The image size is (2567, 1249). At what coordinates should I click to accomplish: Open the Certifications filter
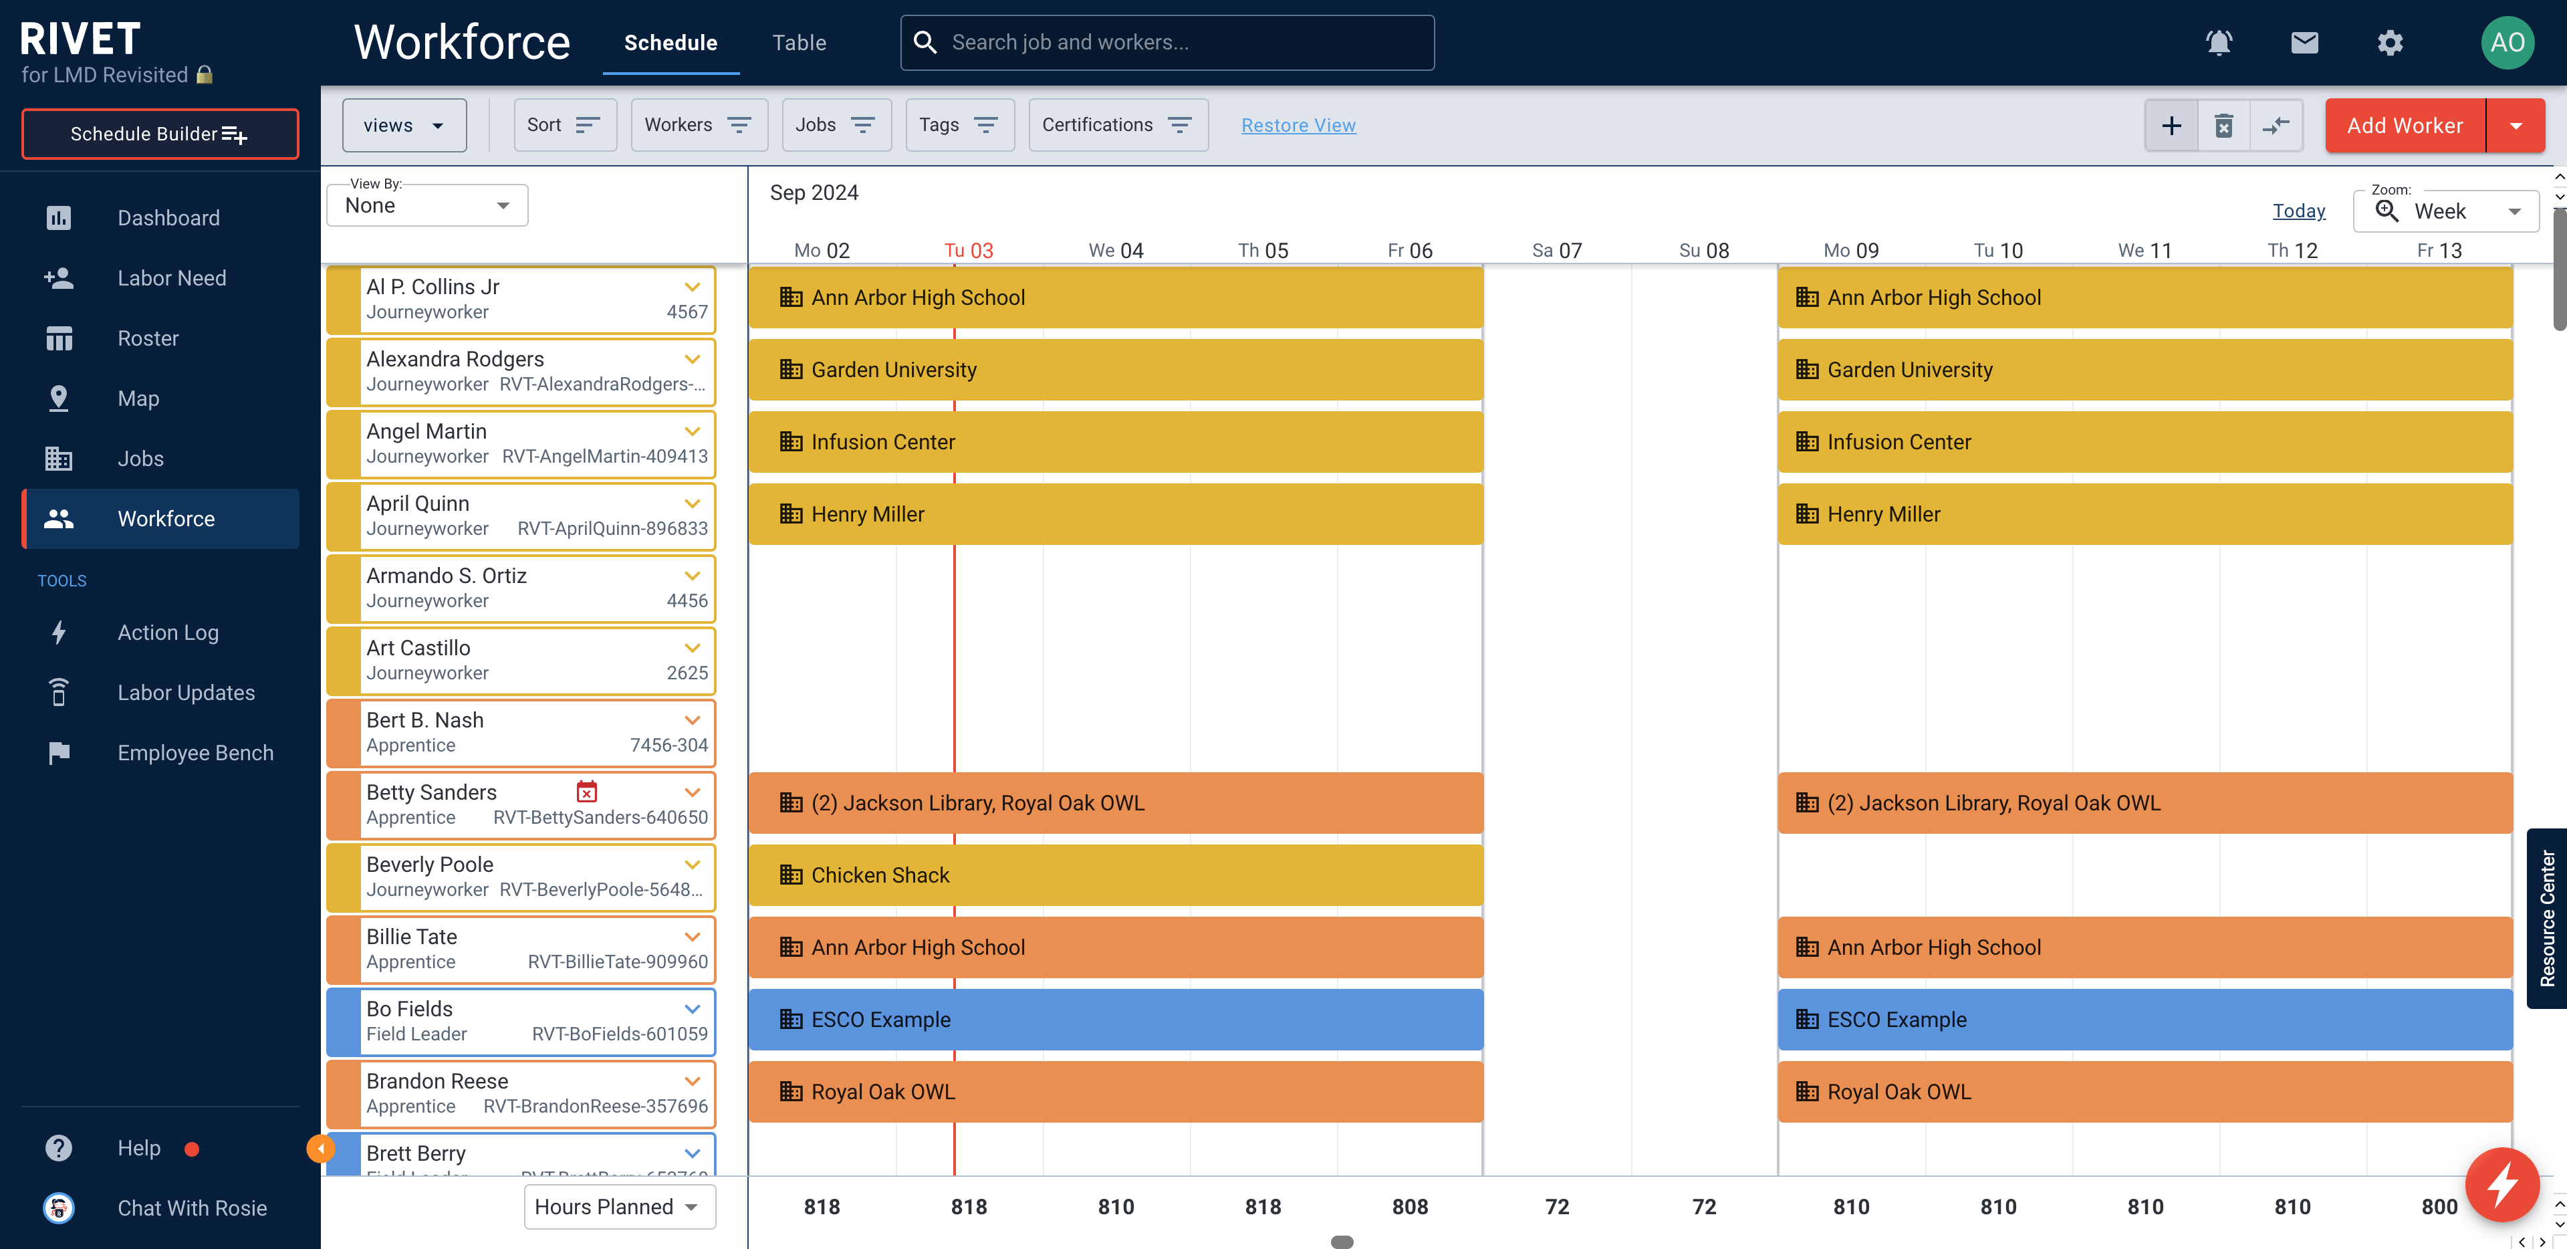(x=1118, y=126)
